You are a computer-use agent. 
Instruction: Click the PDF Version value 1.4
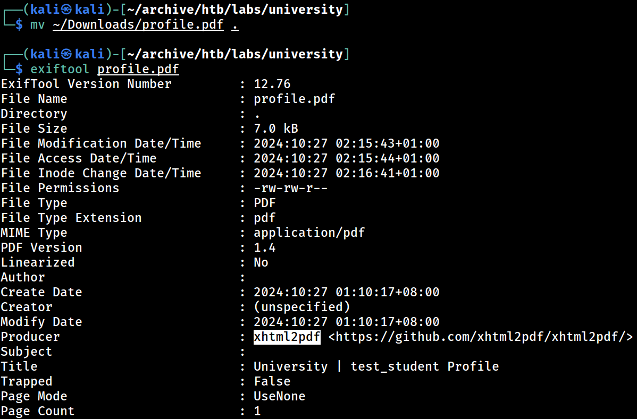coord(265,248)
